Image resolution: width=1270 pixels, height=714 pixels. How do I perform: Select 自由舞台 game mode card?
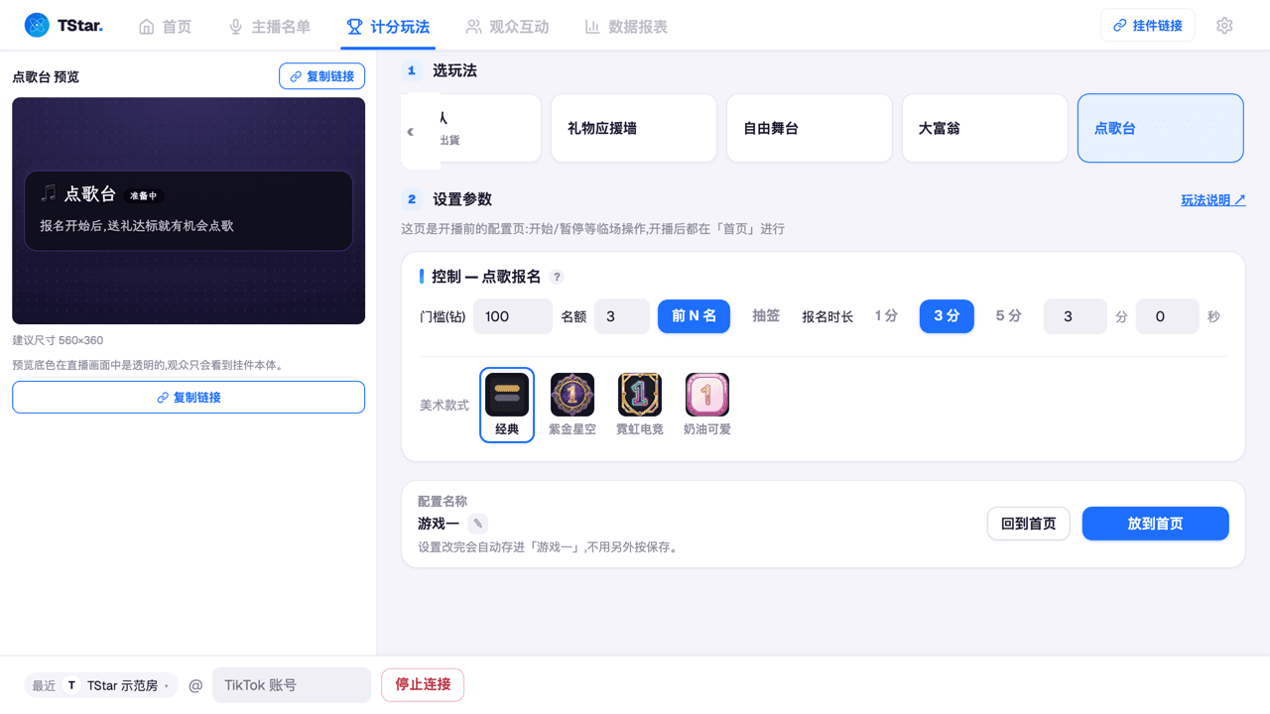[x=810, y=128]
